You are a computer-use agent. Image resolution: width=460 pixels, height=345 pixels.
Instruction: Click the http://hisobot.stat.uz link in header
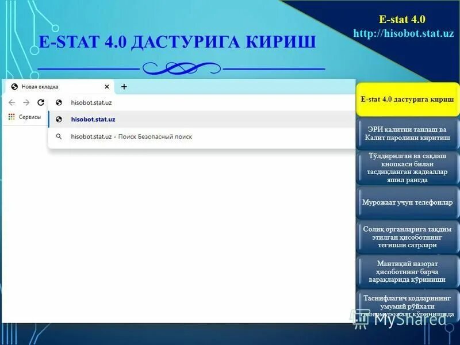coord(404,33)
